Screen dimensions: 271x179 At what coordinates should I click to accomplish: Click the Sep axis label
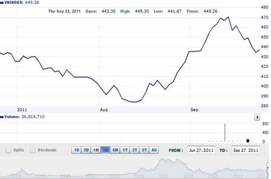[x=194, y=110]
